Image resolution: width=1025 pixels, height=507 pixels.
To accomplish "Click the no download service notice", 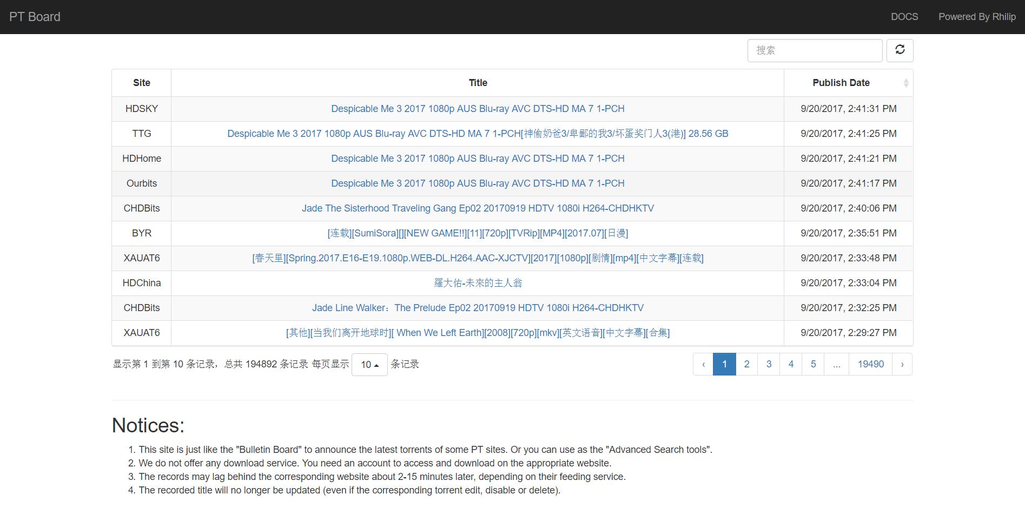I will [375, 463].
